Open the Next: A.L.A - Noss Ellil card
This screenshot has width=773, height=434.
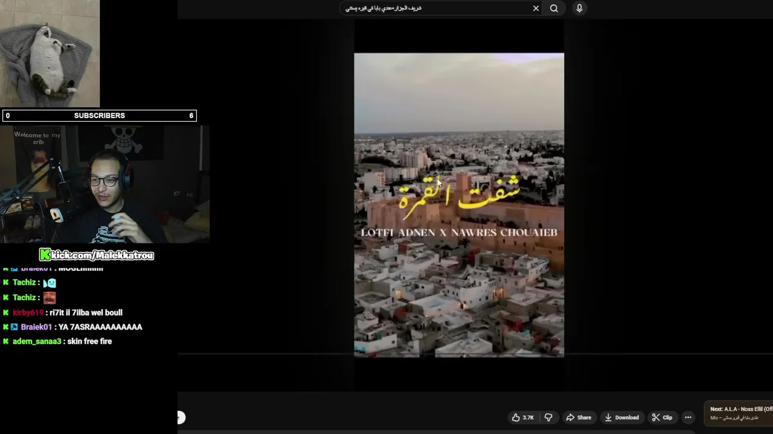pos(740,413)
